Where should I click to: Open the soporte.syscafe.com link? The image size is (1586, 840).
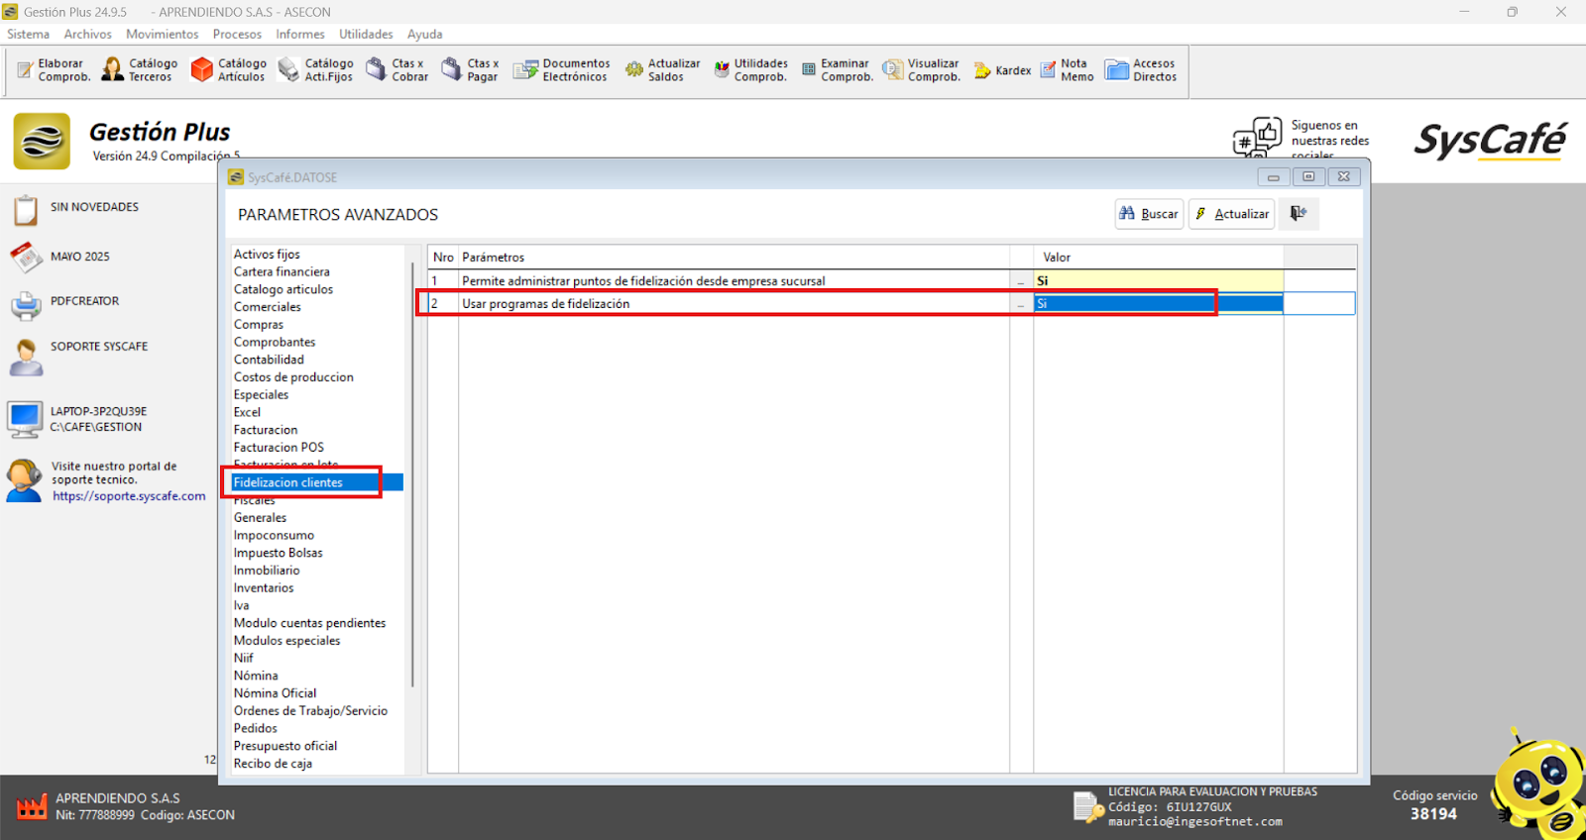point(129,496)
